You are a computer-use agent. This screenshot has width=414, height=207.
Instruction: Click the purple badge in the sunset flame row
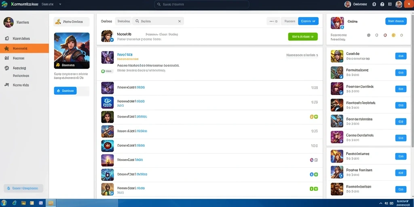click(311, 160)
